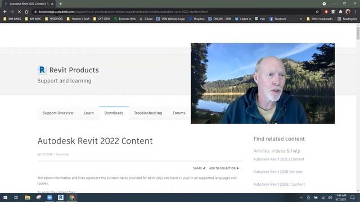Image resolution: width=360 pixels, height=202 pixels.
Task: Open the Evernote Web bookmark
Action: (x=125, y=19)
